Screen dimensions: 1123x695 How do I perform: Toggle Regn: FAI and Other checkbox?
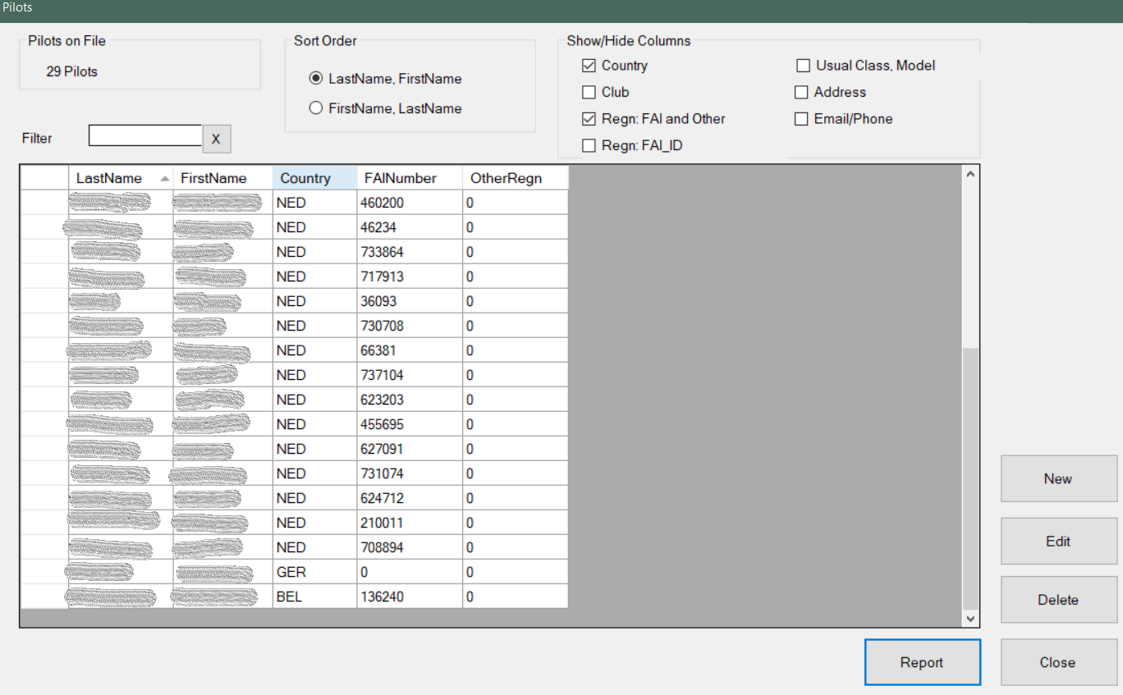click(589, 119)
